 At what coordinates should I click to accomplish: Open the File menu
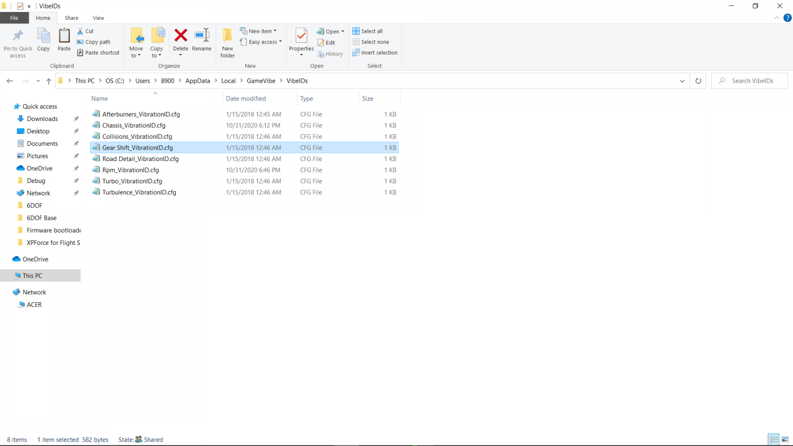[x=14, y=18]
